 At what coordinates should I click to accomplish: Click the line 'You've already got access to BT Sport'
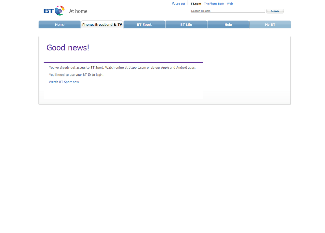coord(122,68)
